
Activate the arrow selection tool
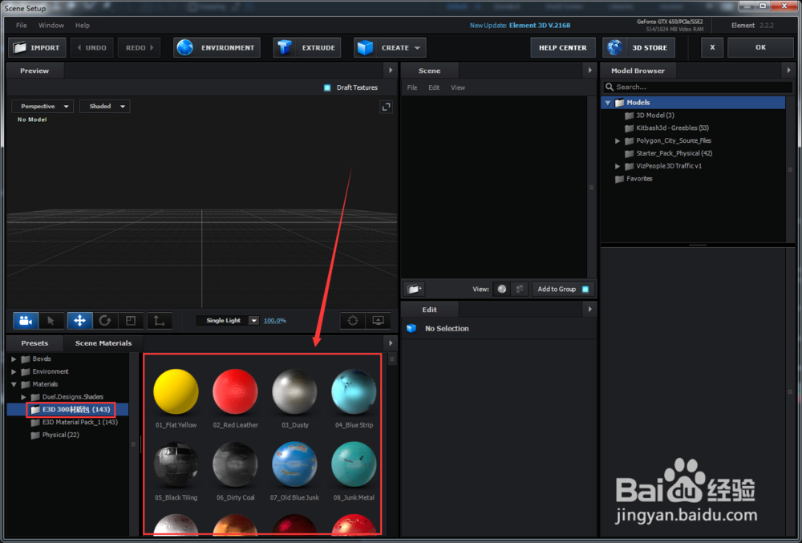(x=51, y=321)
